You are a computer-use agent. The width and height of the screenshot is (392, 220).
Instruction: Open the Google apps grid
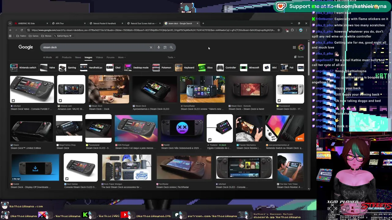[x=294, y=47]
